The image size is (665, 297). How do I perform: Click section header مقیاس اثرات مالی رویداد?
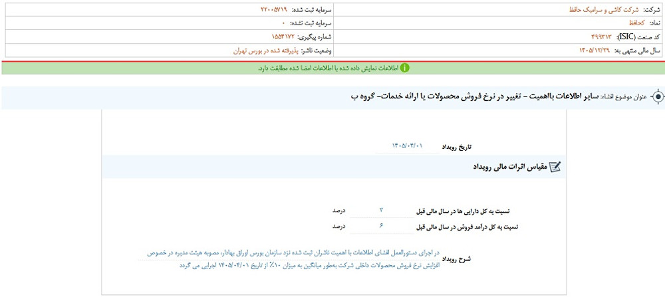click(x=510, y=167)
